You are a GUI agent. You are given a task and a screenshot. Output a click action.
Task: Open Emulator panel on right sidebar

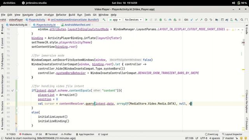coord(247,124)
